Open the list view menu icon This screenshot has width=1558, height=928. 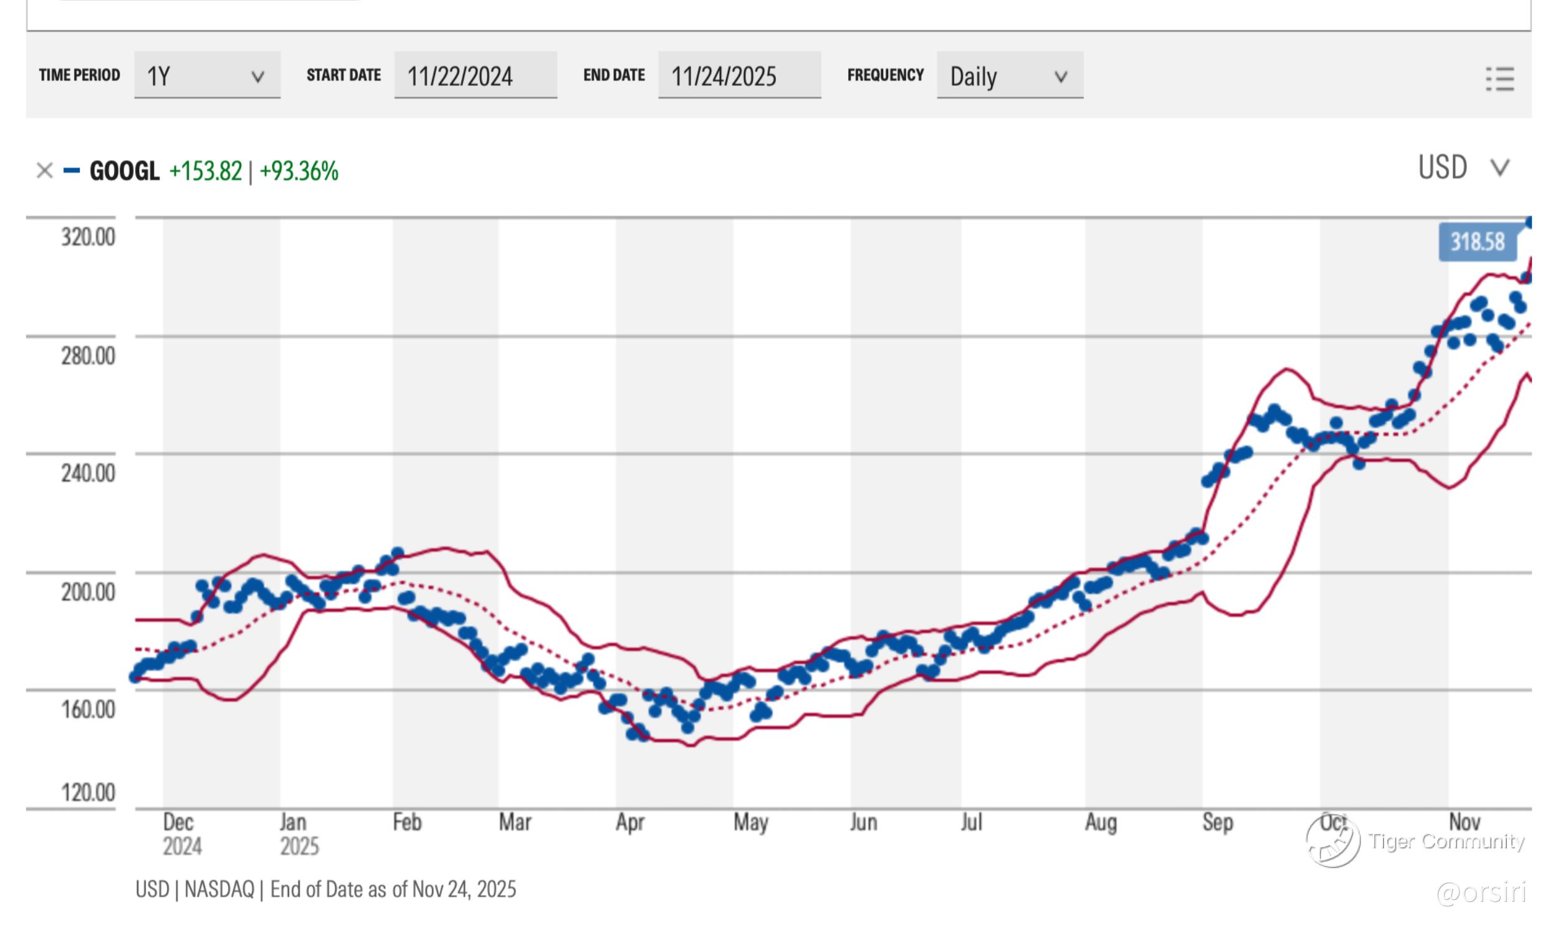1499,79
